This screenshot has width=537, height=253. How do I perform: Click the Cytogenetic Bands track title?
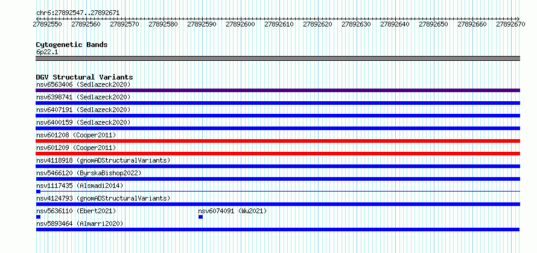(x=72, y=45)
